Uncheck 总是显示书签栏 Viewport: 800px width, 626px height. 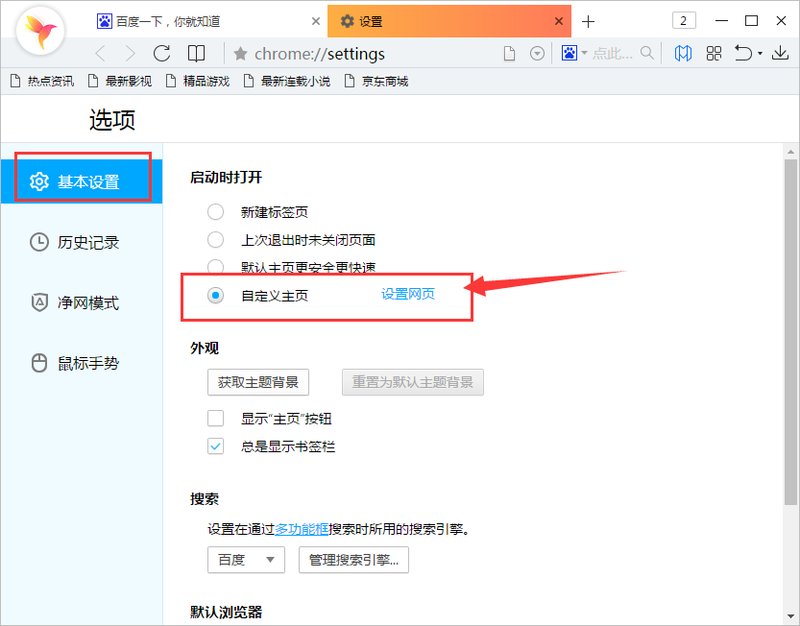pos(215,445)
